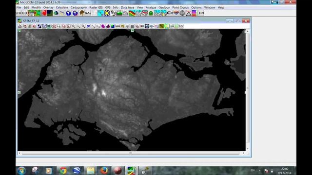The image size is (312, 175).
Task: Click the TOC button in map toolbar
Action: tap(181, 26)
